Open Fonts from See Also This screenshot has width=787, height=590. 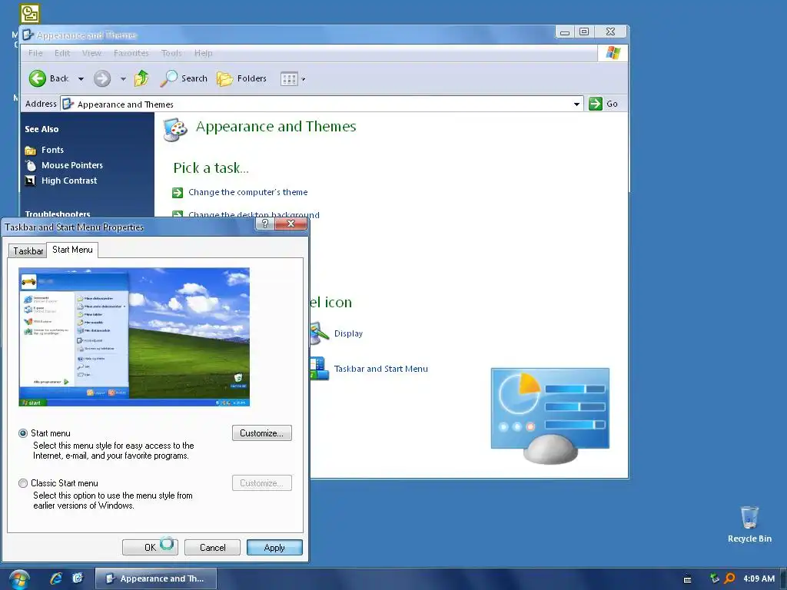(x=52, y=150)
